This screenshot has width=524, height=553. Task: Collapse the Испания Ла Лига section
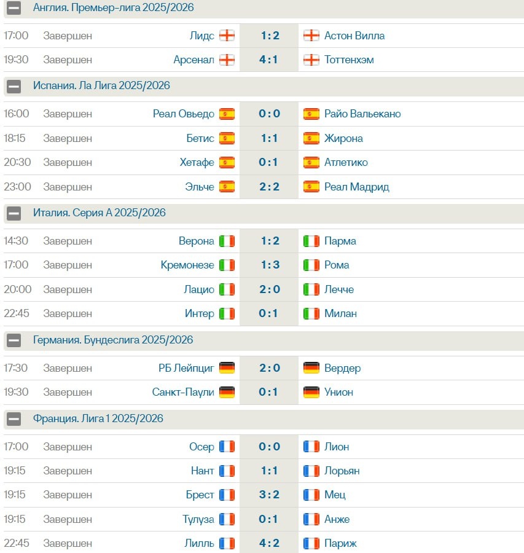pyautogui.click(x=14, y=86)
